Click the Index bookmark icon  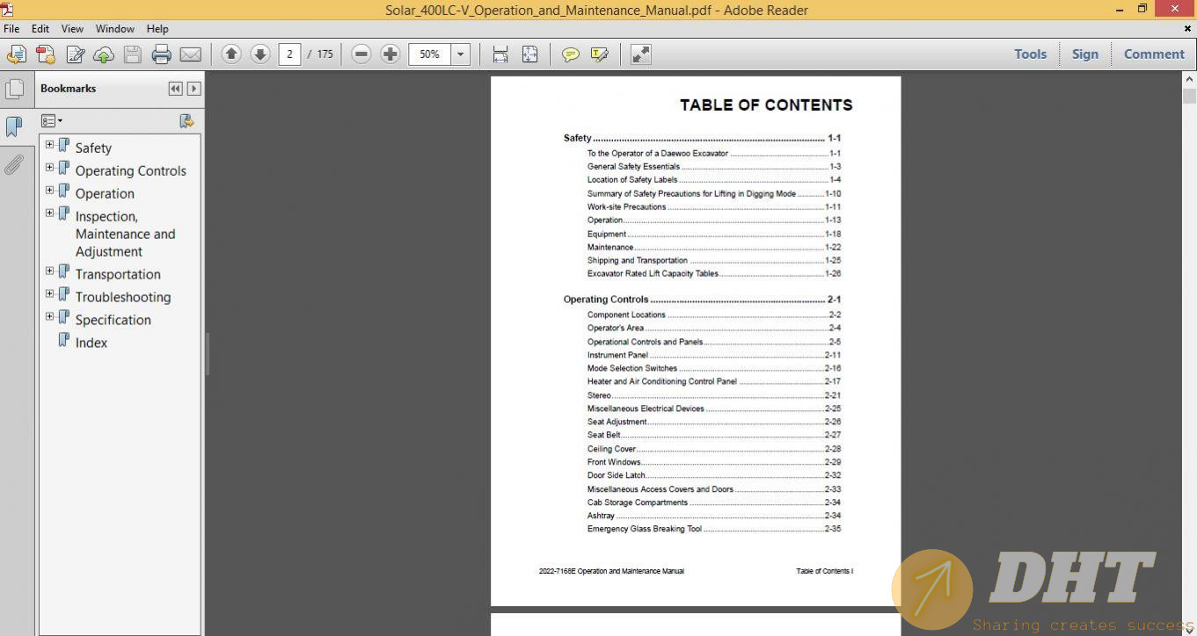pos(63,340)
